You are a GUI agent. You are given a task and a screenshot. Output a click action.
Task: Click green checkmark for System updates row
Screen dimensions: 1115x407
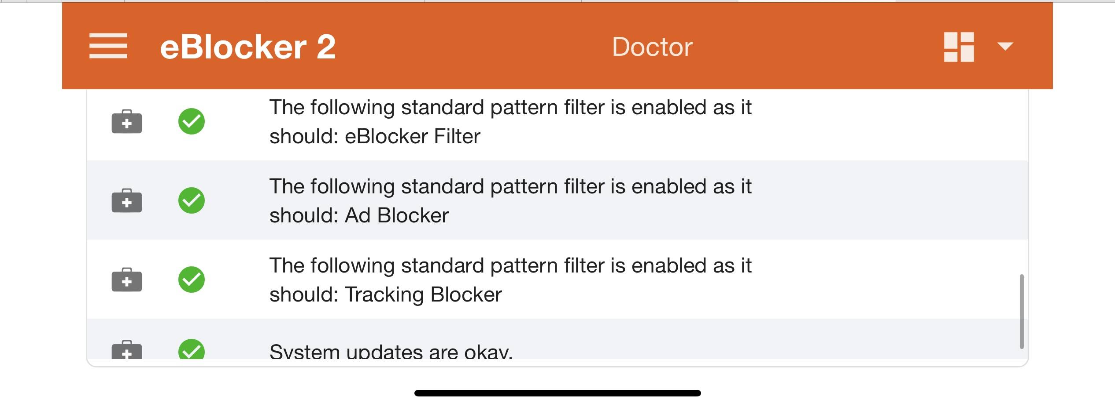click(x=192, y=349)
